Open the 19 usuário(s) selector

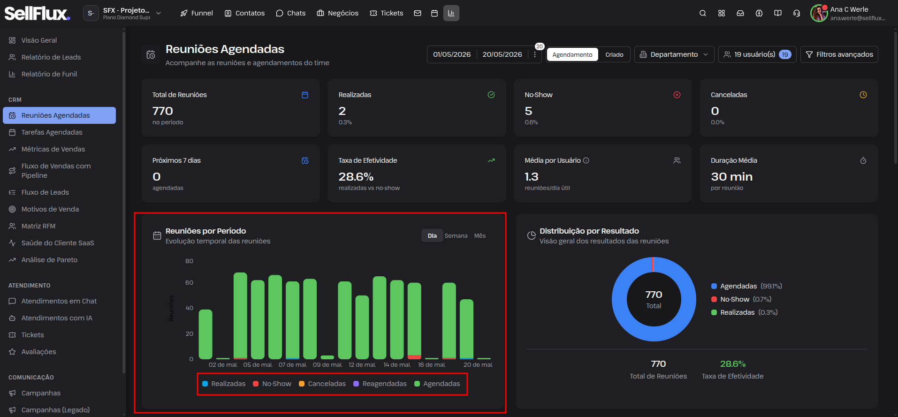(x=757, y=54)
